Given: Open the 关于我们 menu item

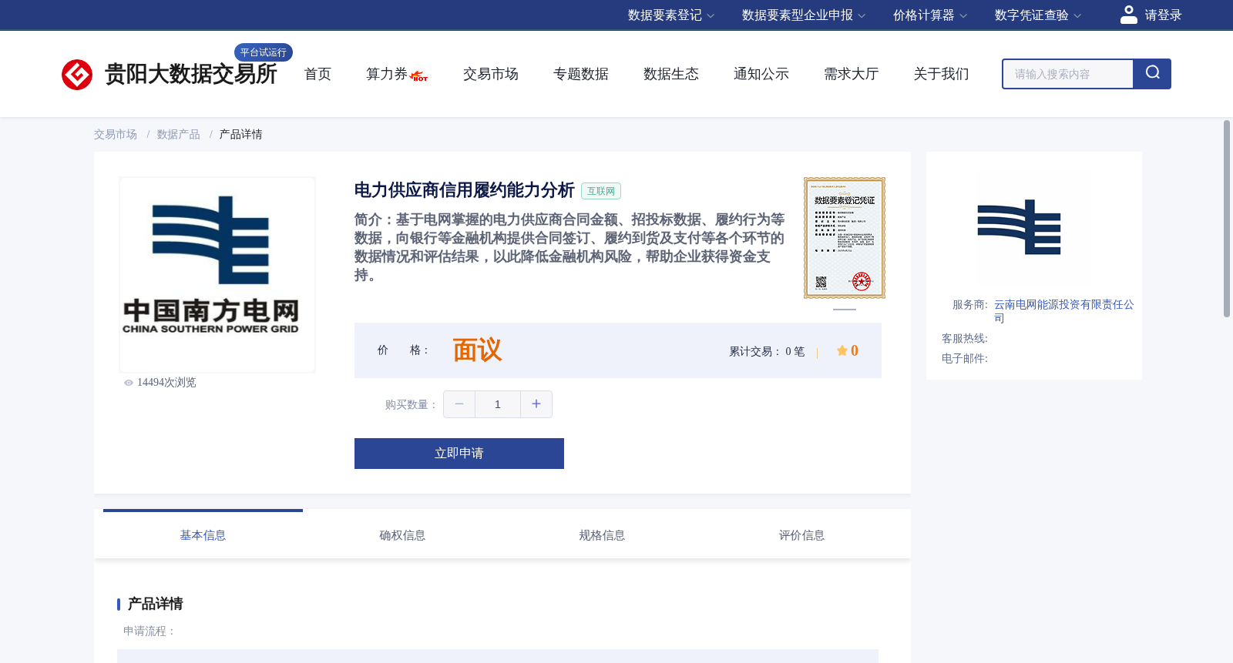Looking at the screenshot, I should click(942, 74).
